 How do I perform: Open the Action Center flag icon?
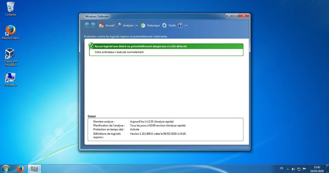(304, 169)
